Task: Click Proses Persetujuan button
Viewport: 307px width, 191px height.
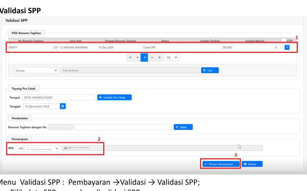Action: coord(221,164)
